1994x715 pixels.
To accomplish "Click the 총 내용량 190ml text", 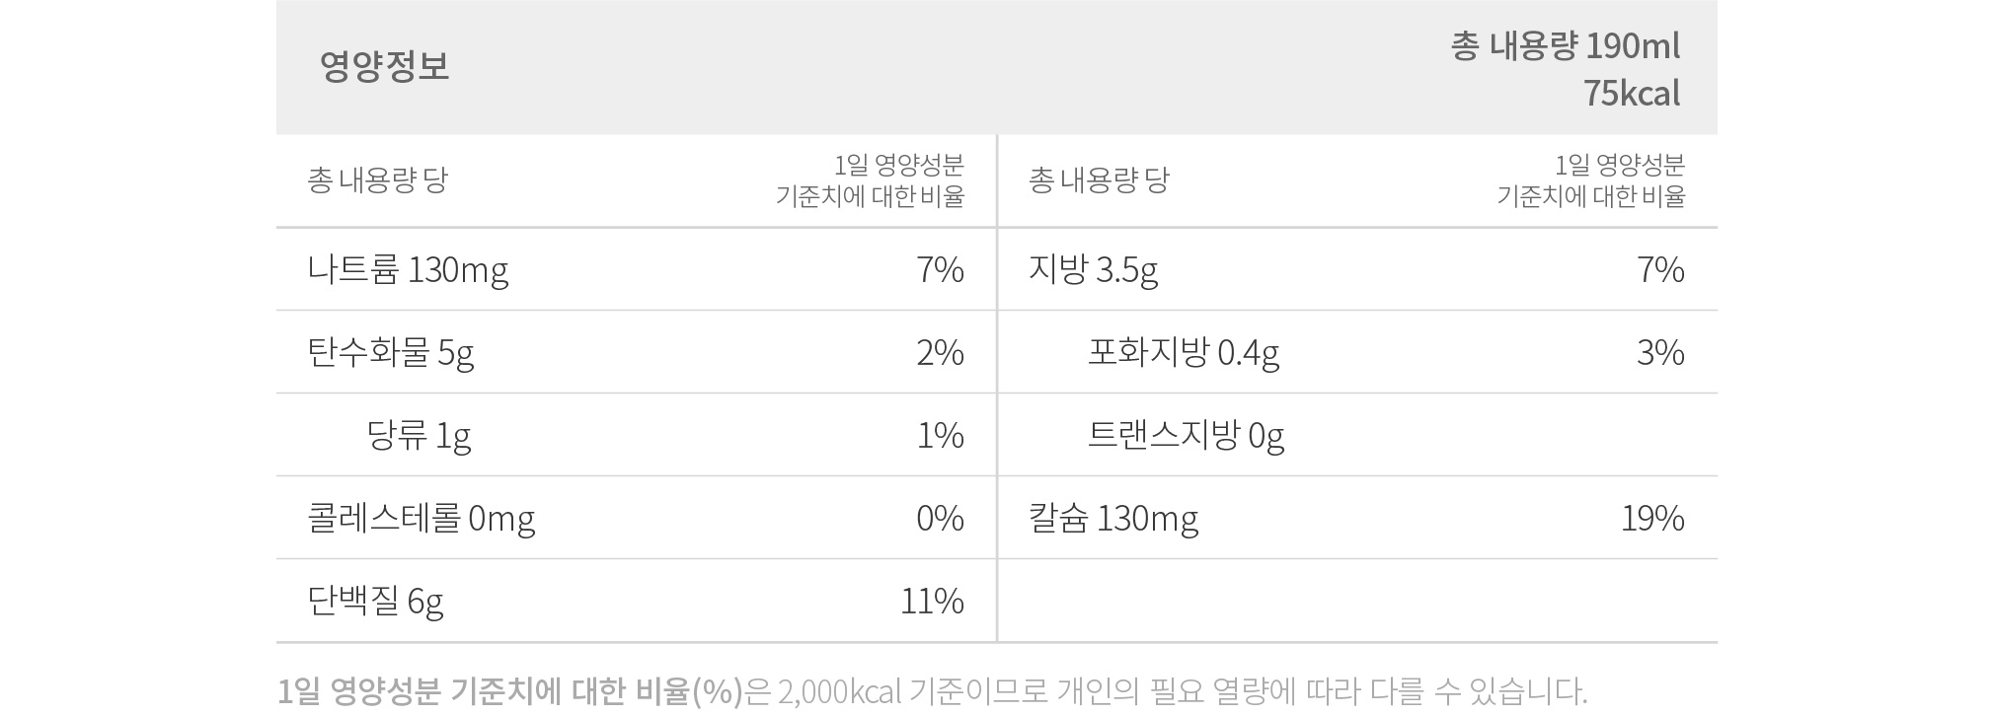I will [x=1566, y=46].
